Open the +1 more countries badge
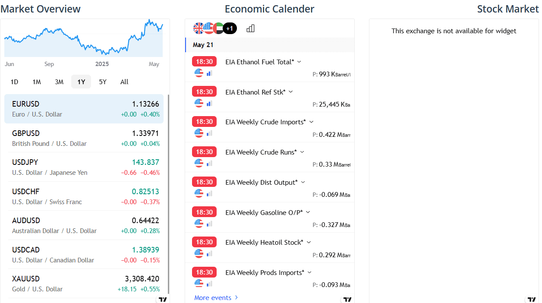 coord(230,28)
